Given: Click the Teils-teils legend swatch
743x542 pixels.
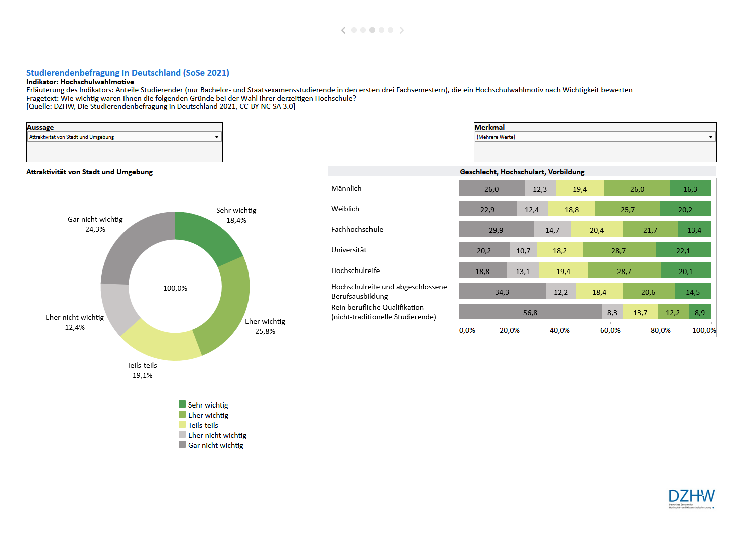Looking at the screenshot, I should (182, 424).
